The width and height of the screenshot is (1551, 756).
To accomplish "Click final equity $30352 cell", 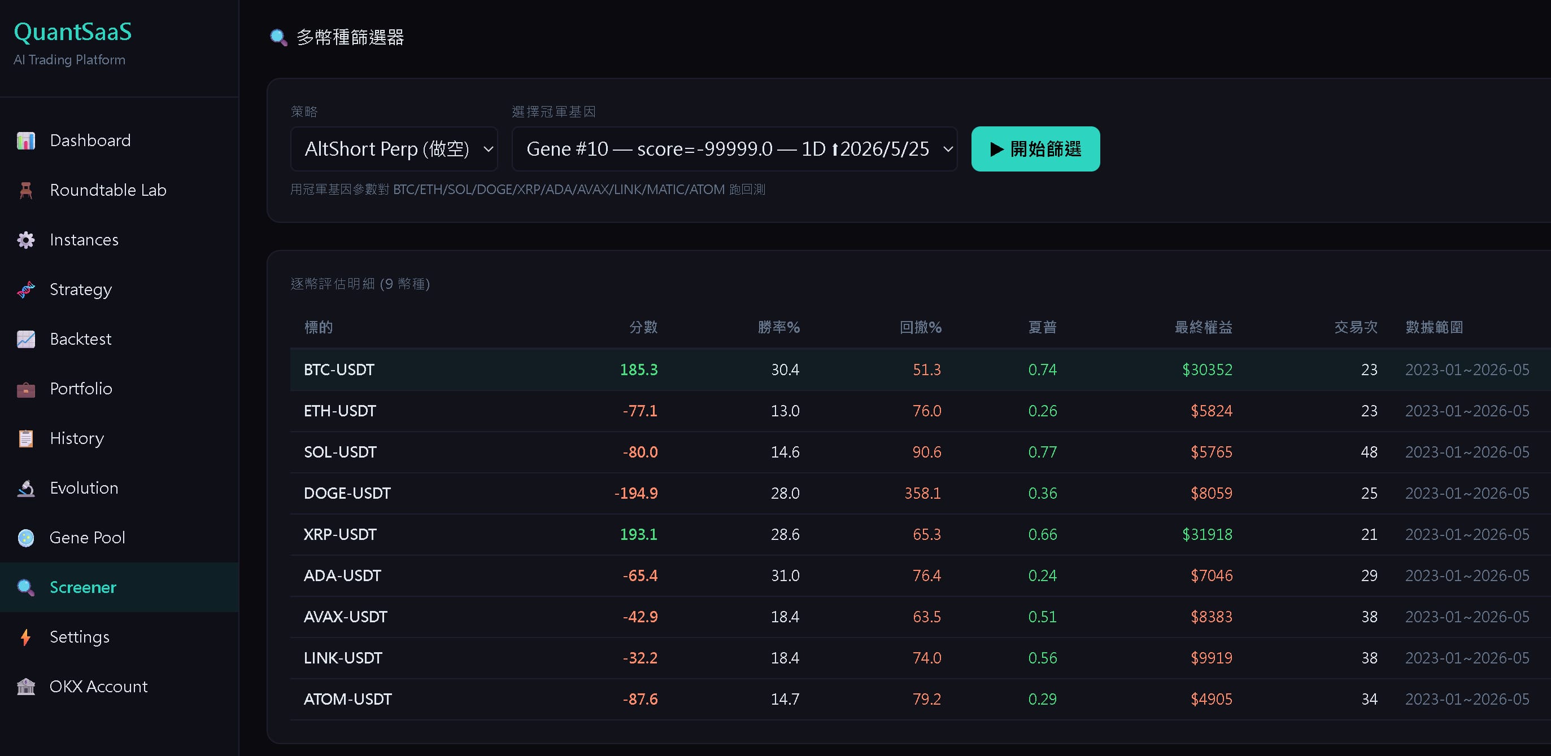I will (x=1207, y=370).
